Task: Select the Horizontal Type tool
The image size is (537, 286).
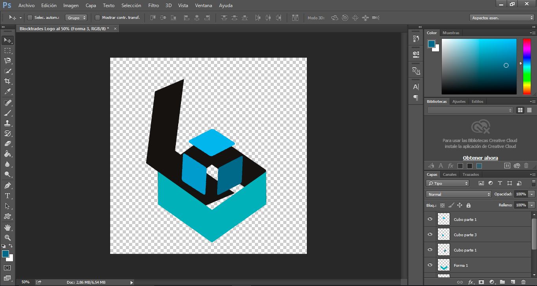Action: (x=7, y=195)
